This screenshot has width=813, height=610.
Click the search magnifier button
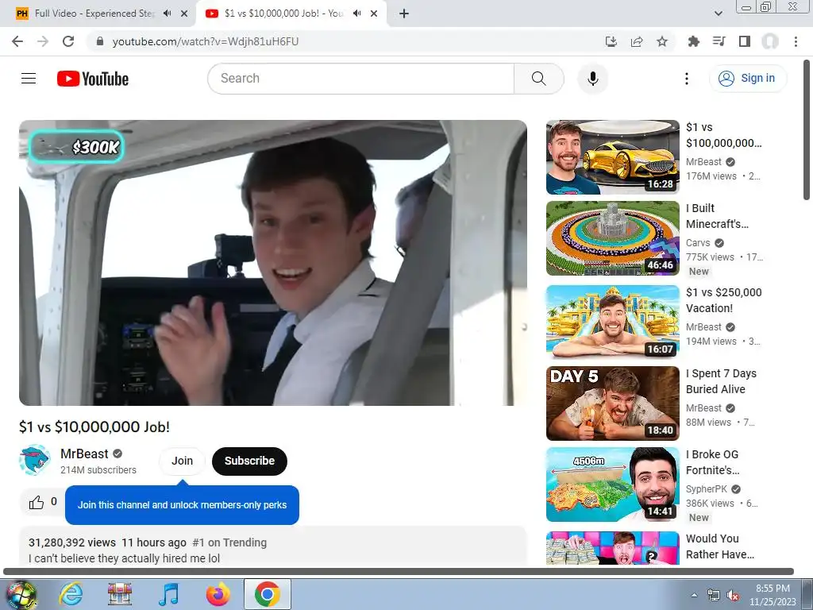click(539, 79)
